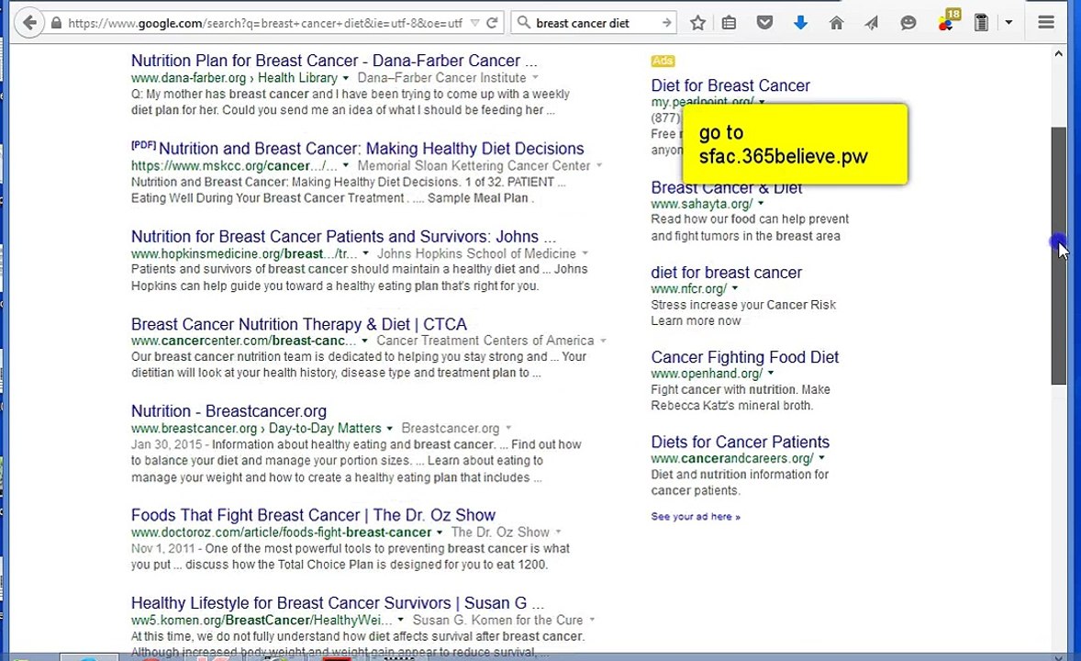Click the paper plane share icon

872,23
